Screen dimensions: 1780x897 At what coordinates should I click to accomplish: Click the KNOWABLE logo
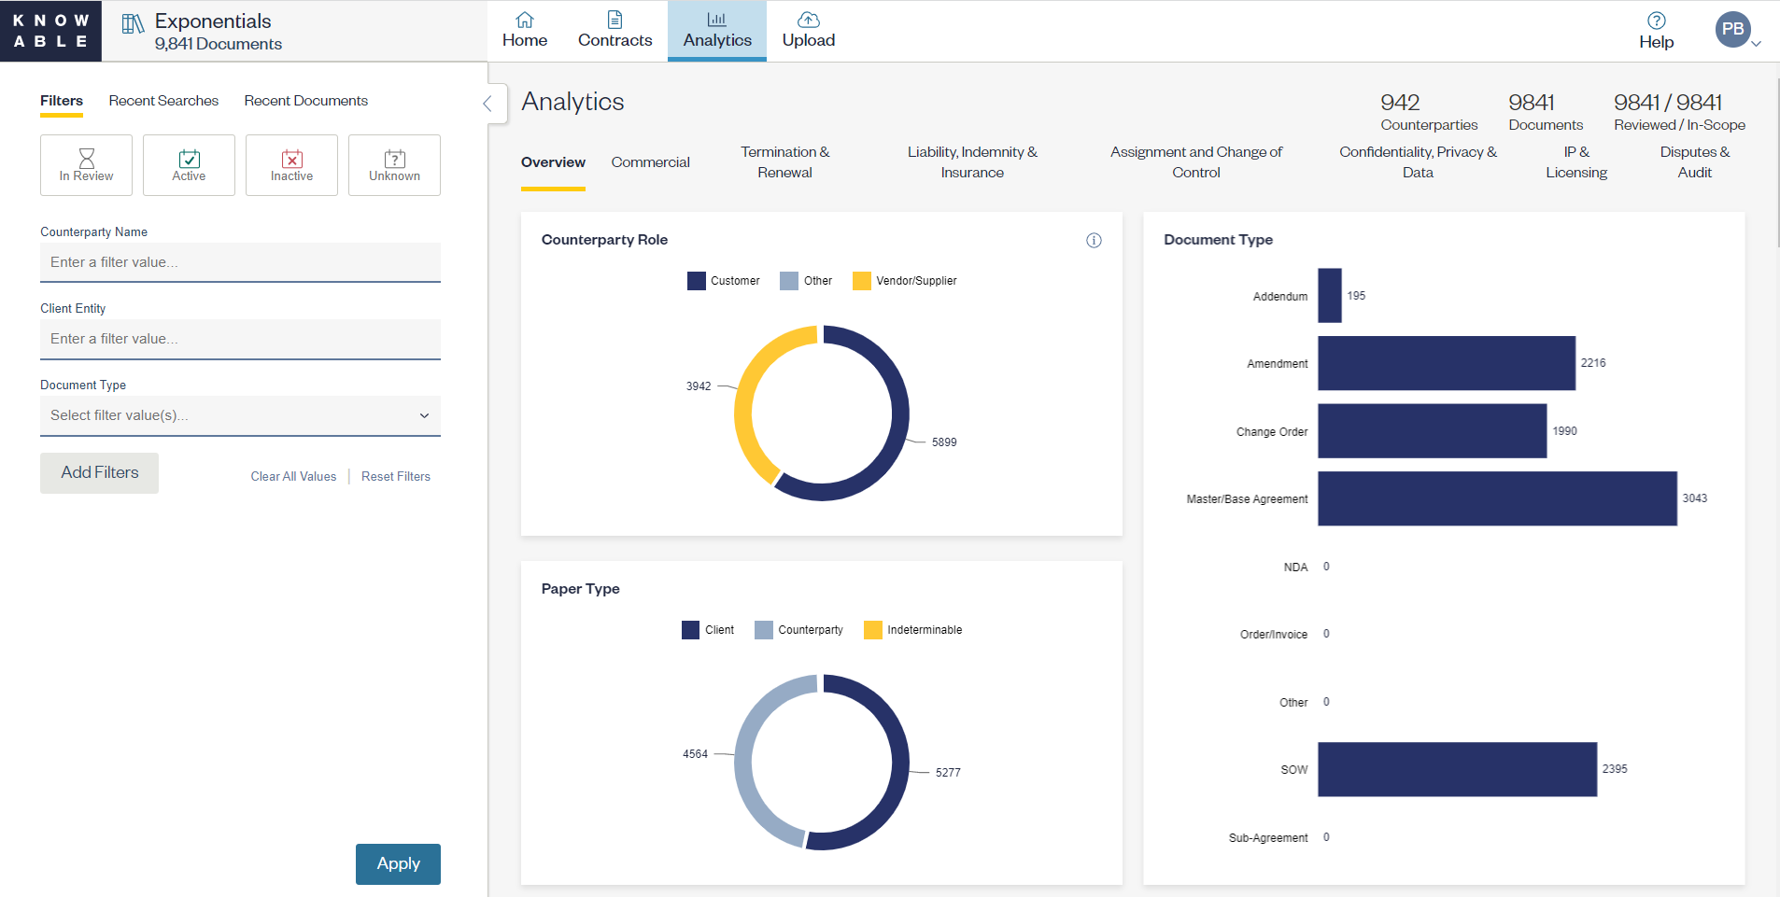click(50, 31)
